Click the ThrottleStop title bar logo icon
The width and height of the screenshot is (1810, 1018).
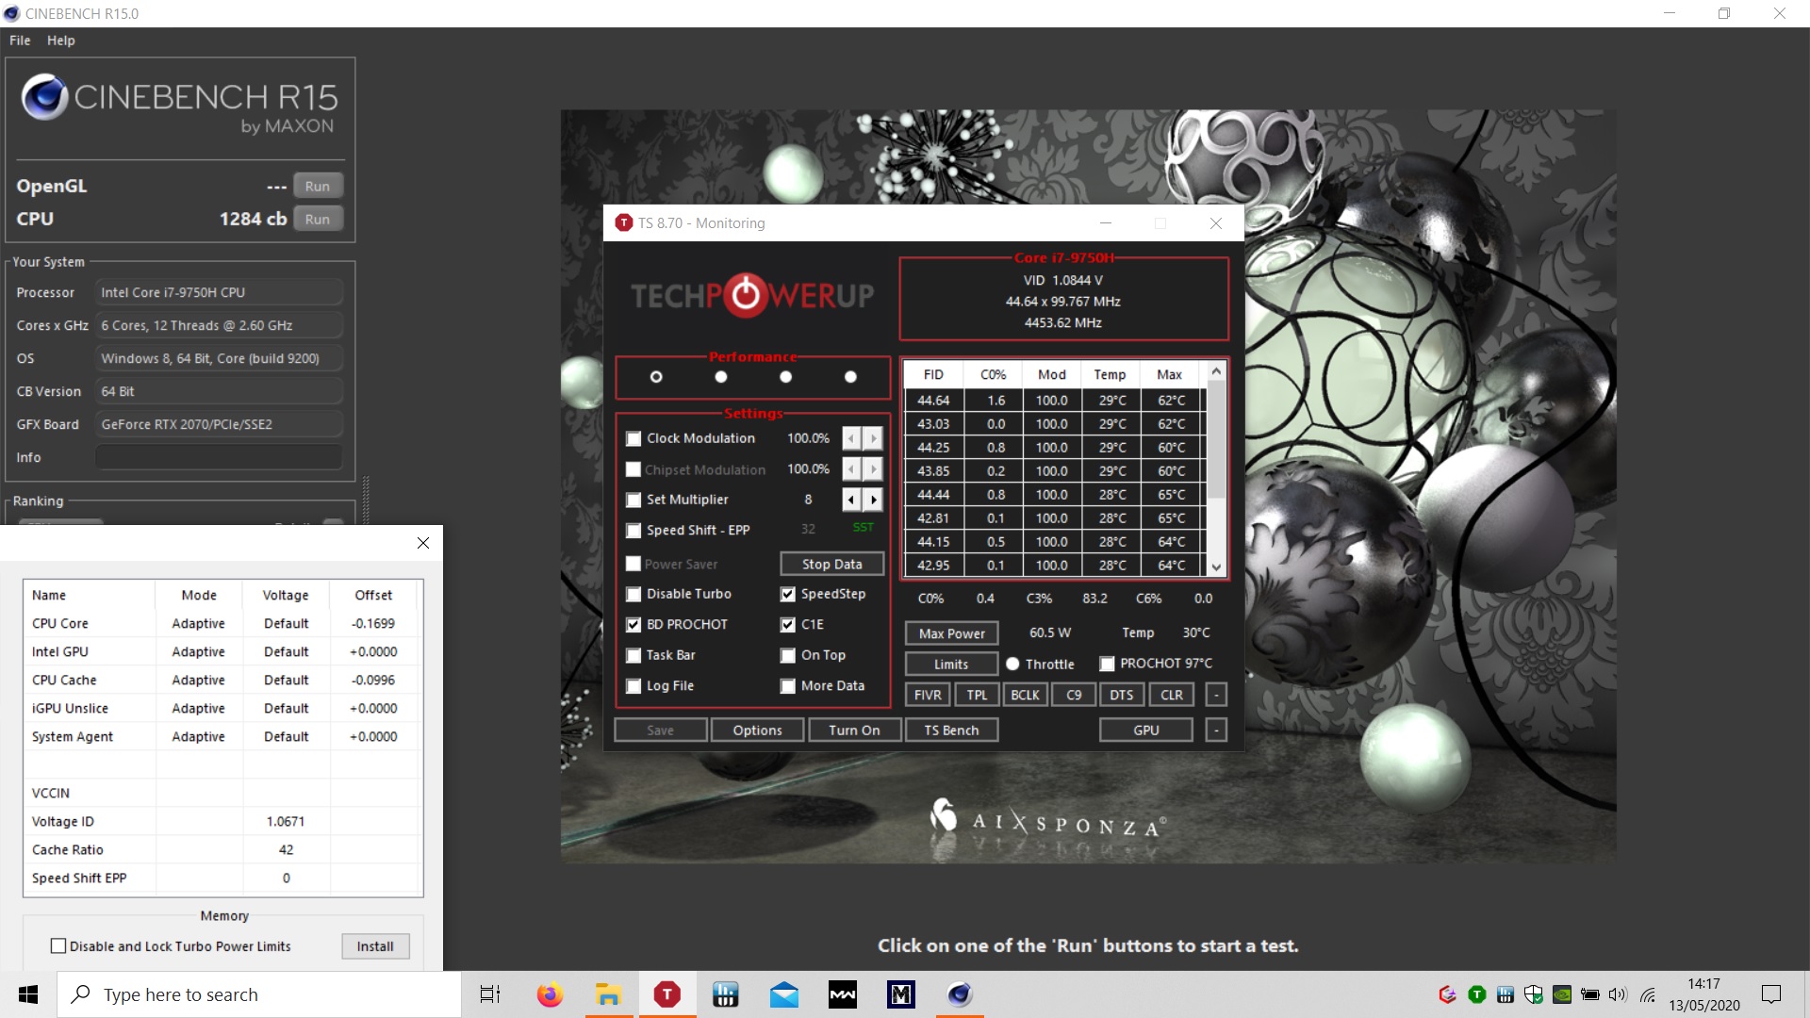[623, 223]
